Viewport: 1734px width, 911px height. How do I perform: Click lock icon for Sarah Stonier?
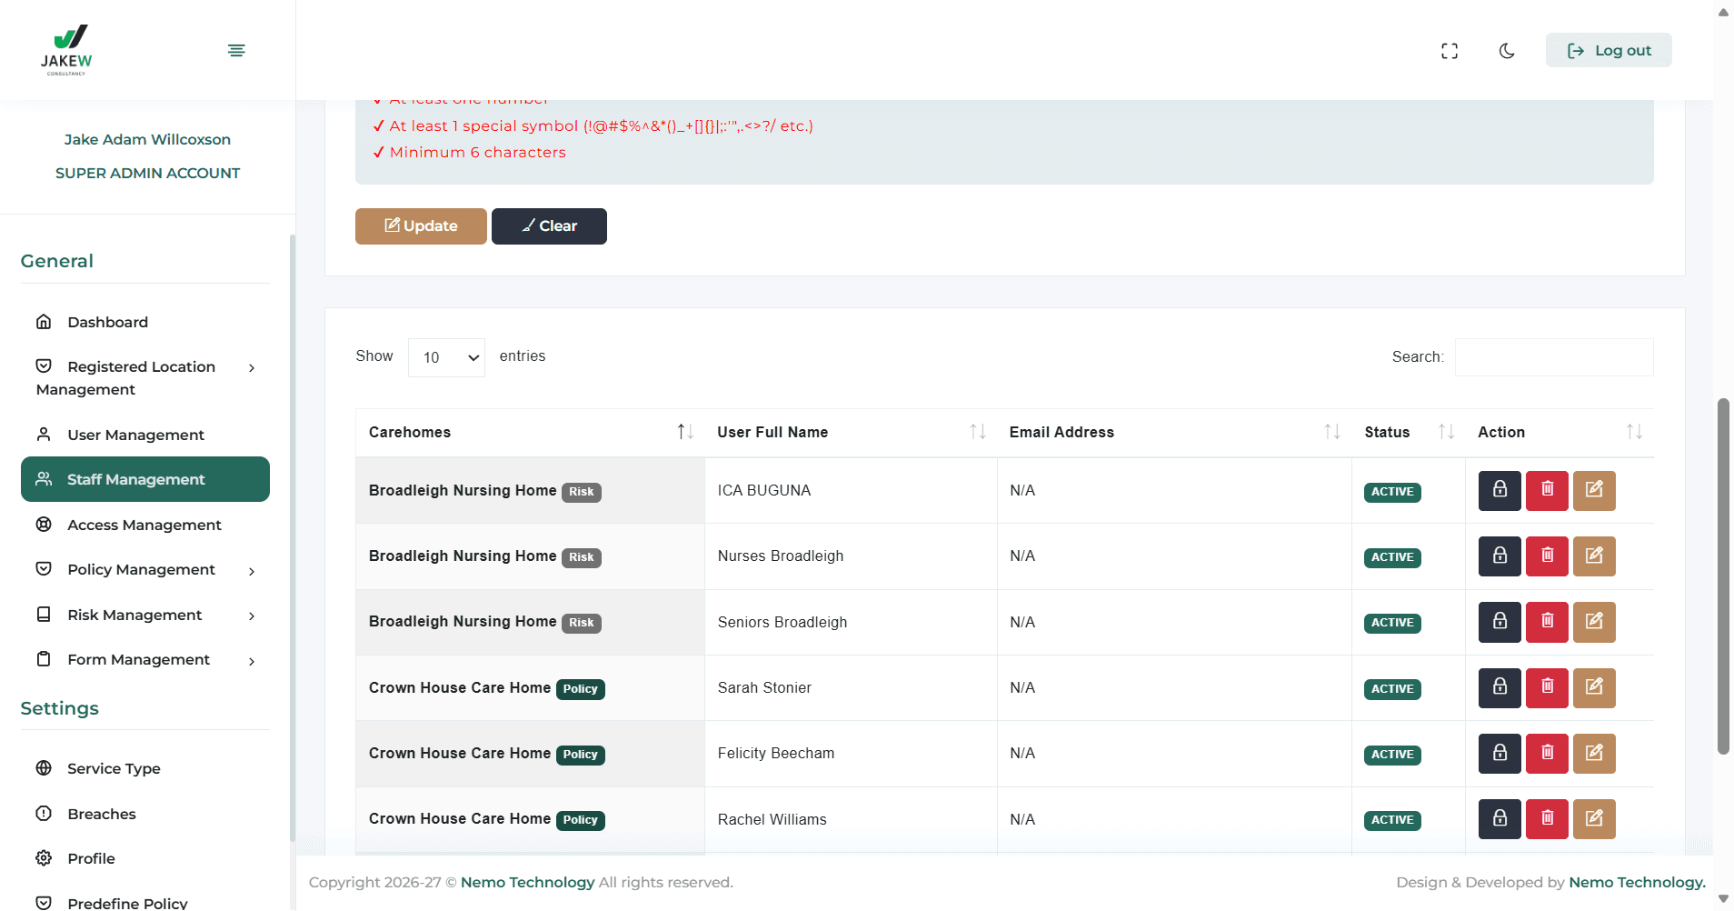pos(1500,688)
